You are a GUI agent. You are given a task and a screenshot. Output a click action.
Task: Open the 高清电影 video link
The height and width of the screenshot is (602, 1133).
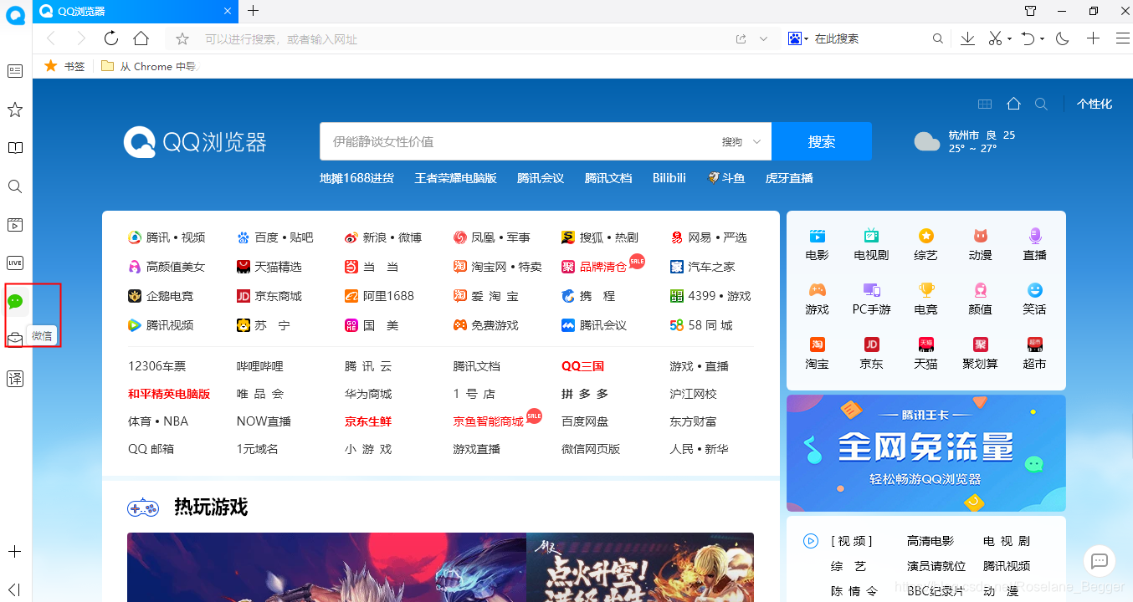pyautogui.click(x=930, y=541)
